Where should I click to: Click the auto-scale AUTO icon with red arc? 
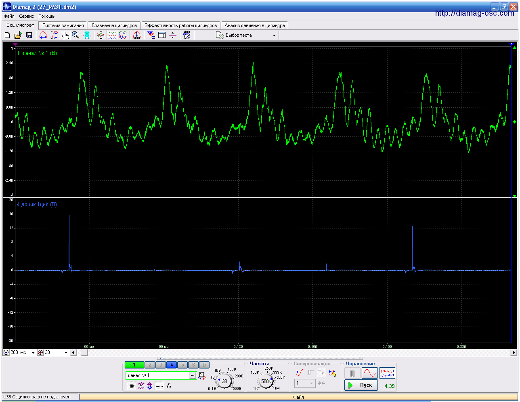pyautogui.click(x=137, y=35)
